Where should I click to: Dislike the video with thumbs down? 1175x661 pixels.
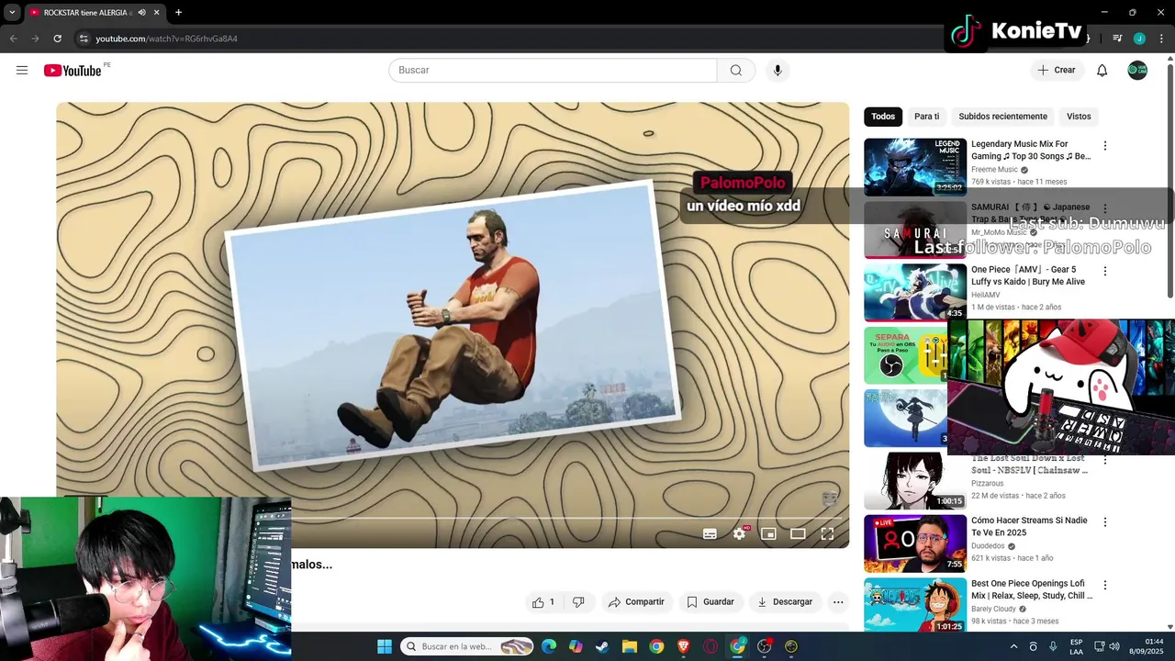pos(578,602)
